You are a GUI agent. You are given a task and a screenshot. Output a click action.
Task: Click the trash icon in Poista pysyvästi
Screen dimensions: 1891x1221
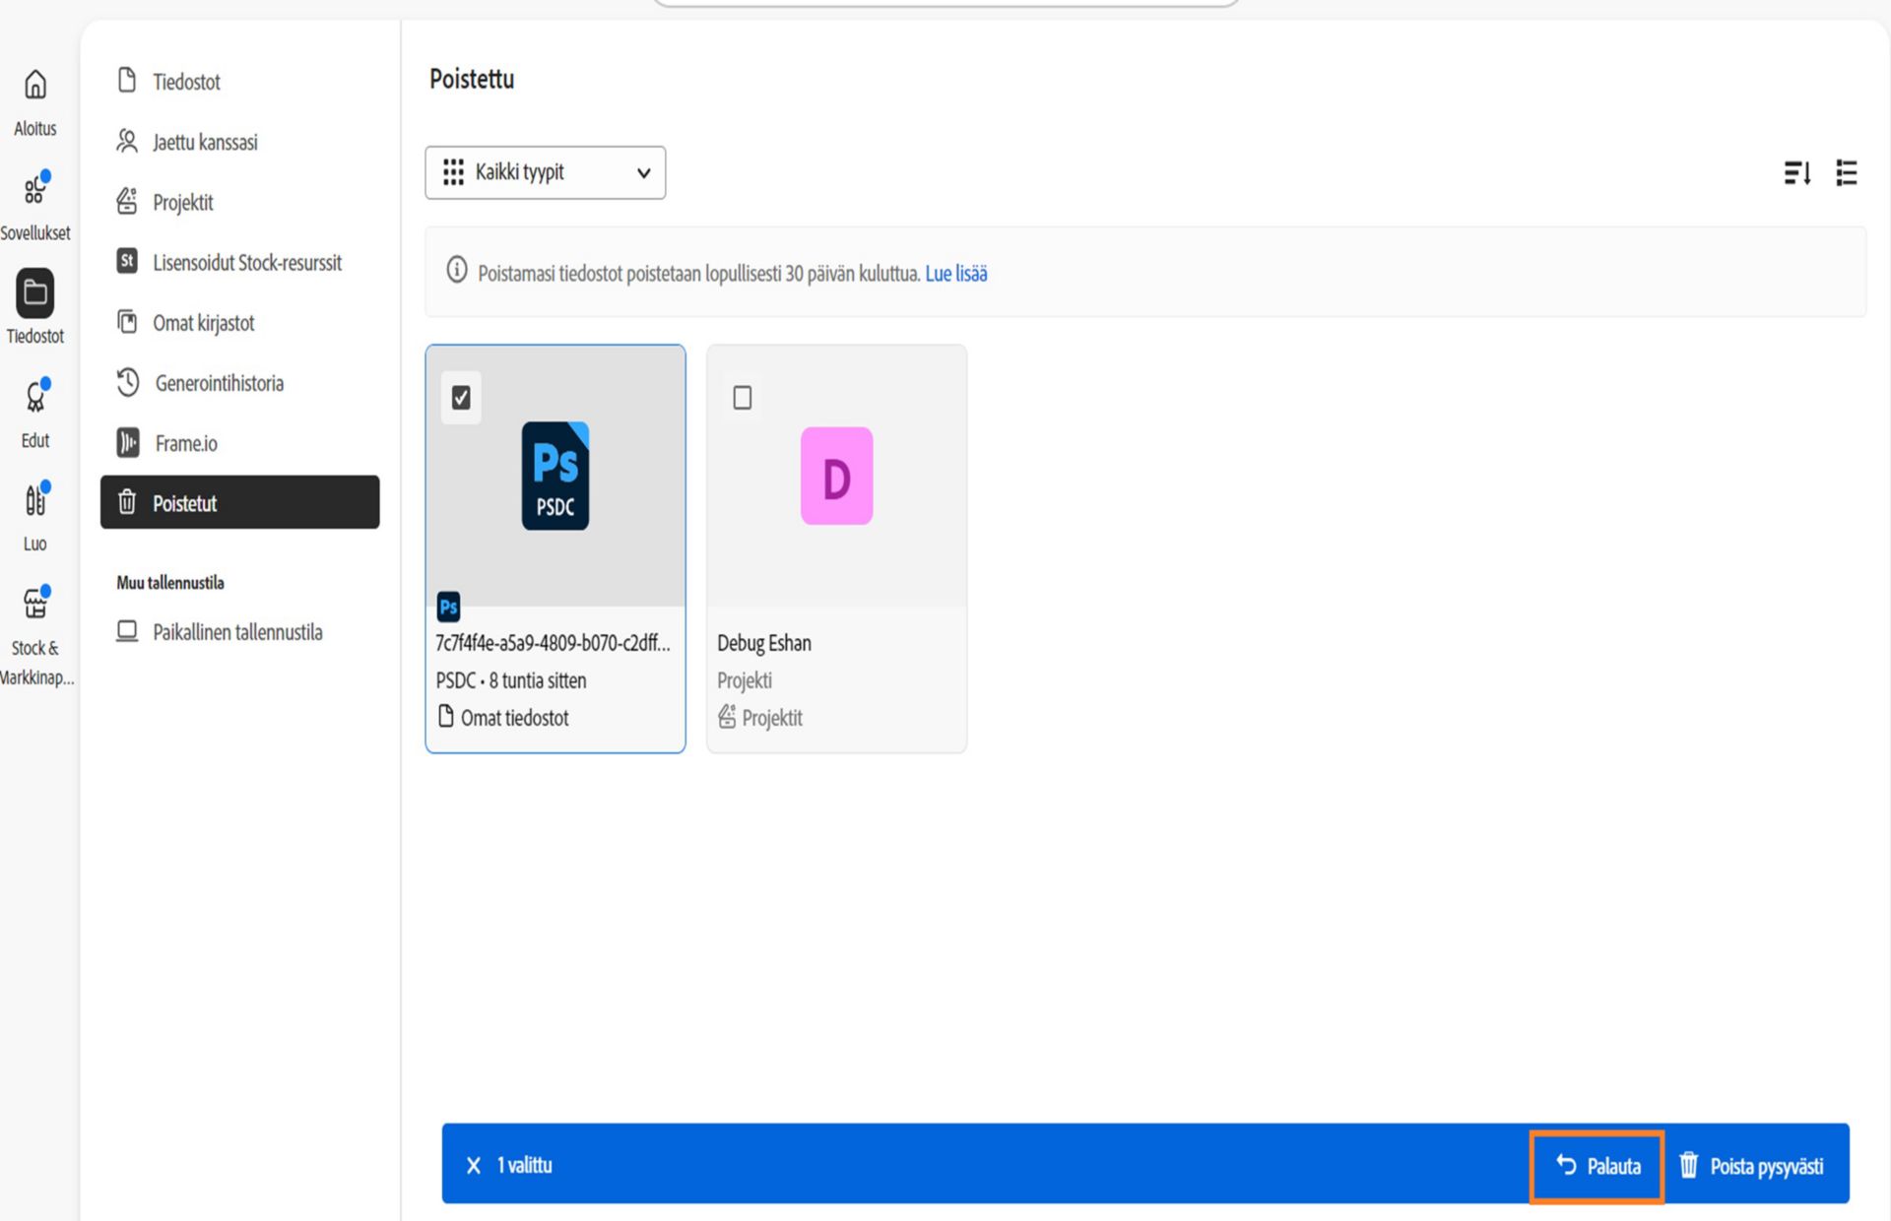coord(1688,1165)
